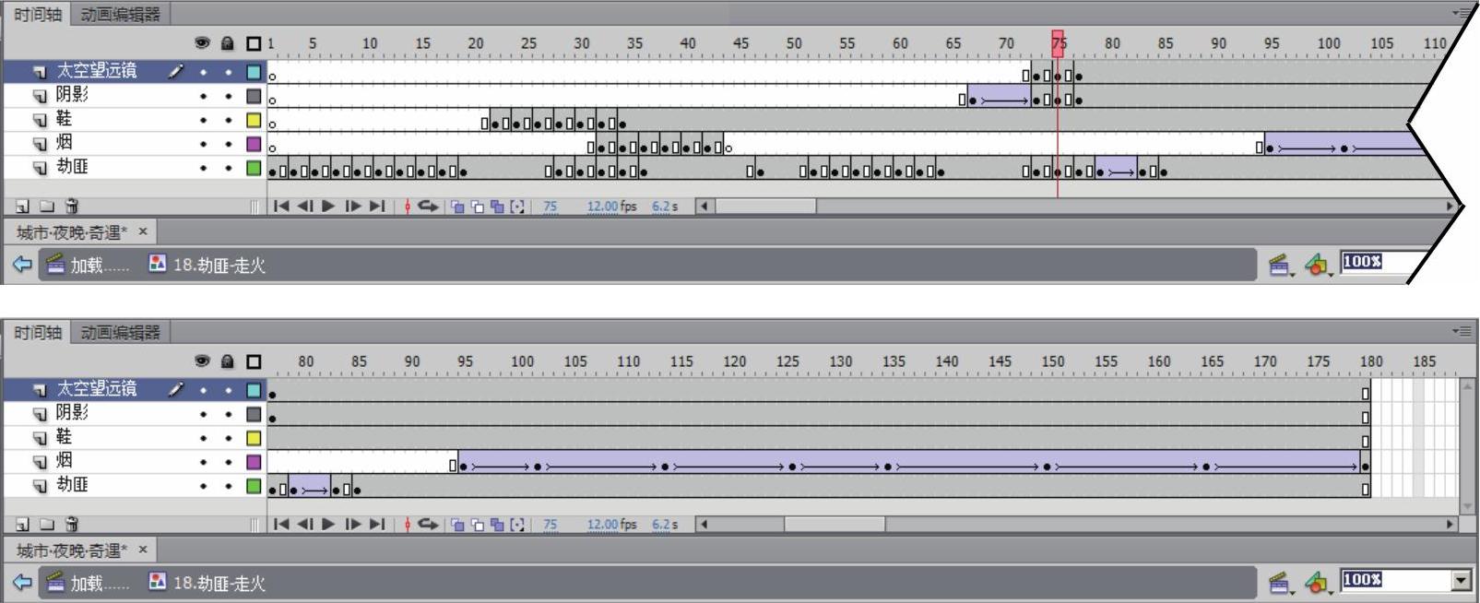Top panel: toggle loop playback arrow
Viewport: 1480px width, 603px height.
[x=428, y=207]
